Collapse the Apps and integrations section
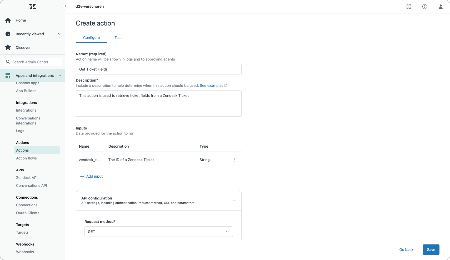Screen dimensions: 450x260 pyautogui.click(x=60, y=76)
